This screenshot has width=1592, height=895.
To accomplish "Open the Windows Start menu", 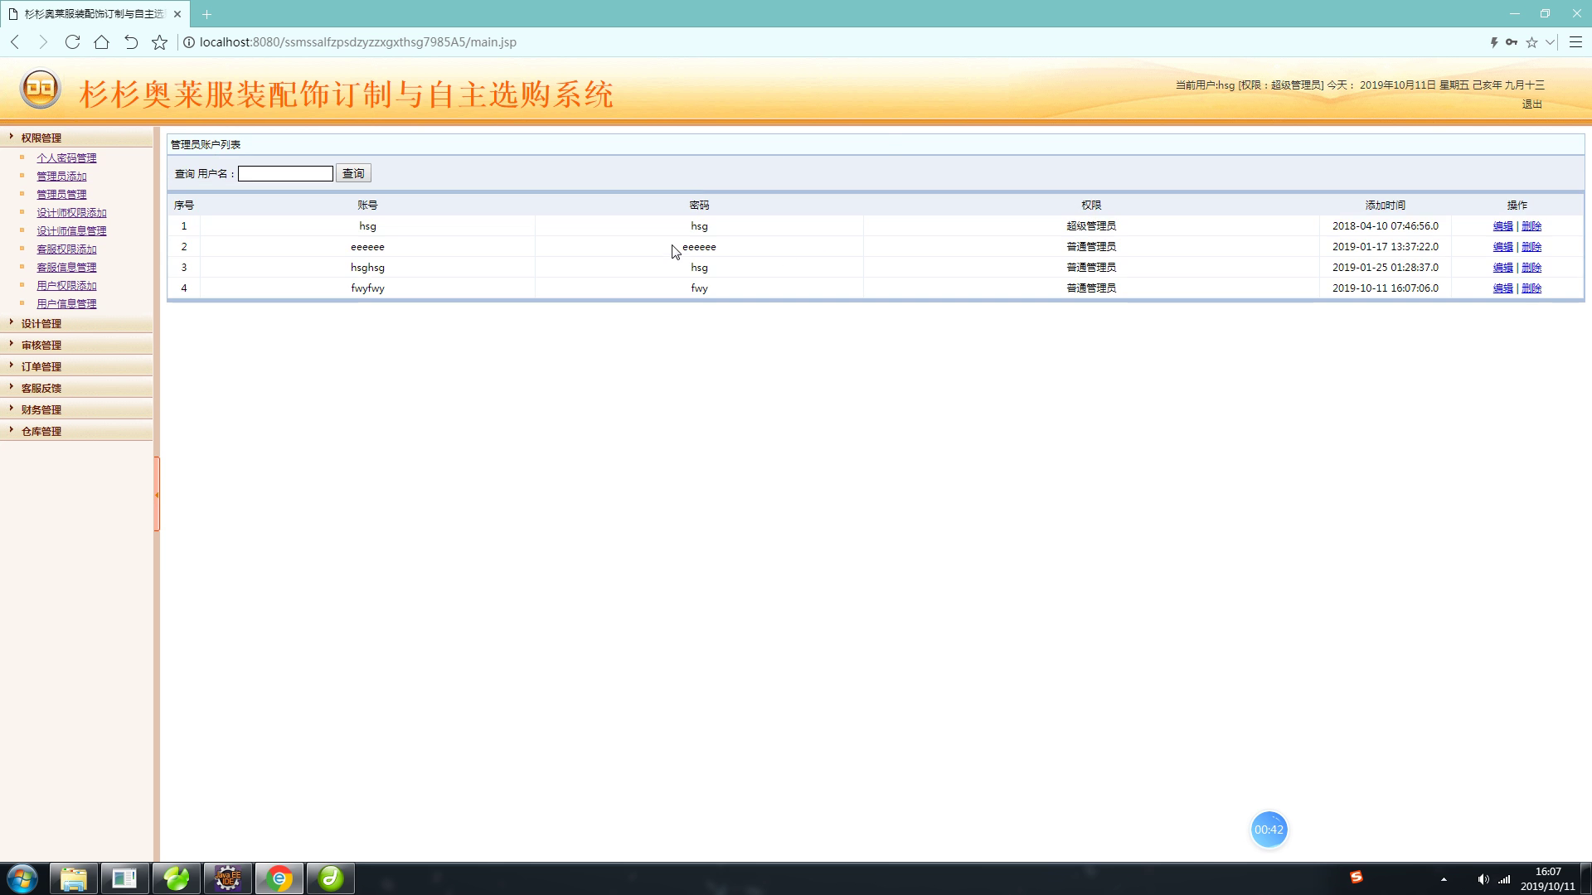I will tap(22, 878).
